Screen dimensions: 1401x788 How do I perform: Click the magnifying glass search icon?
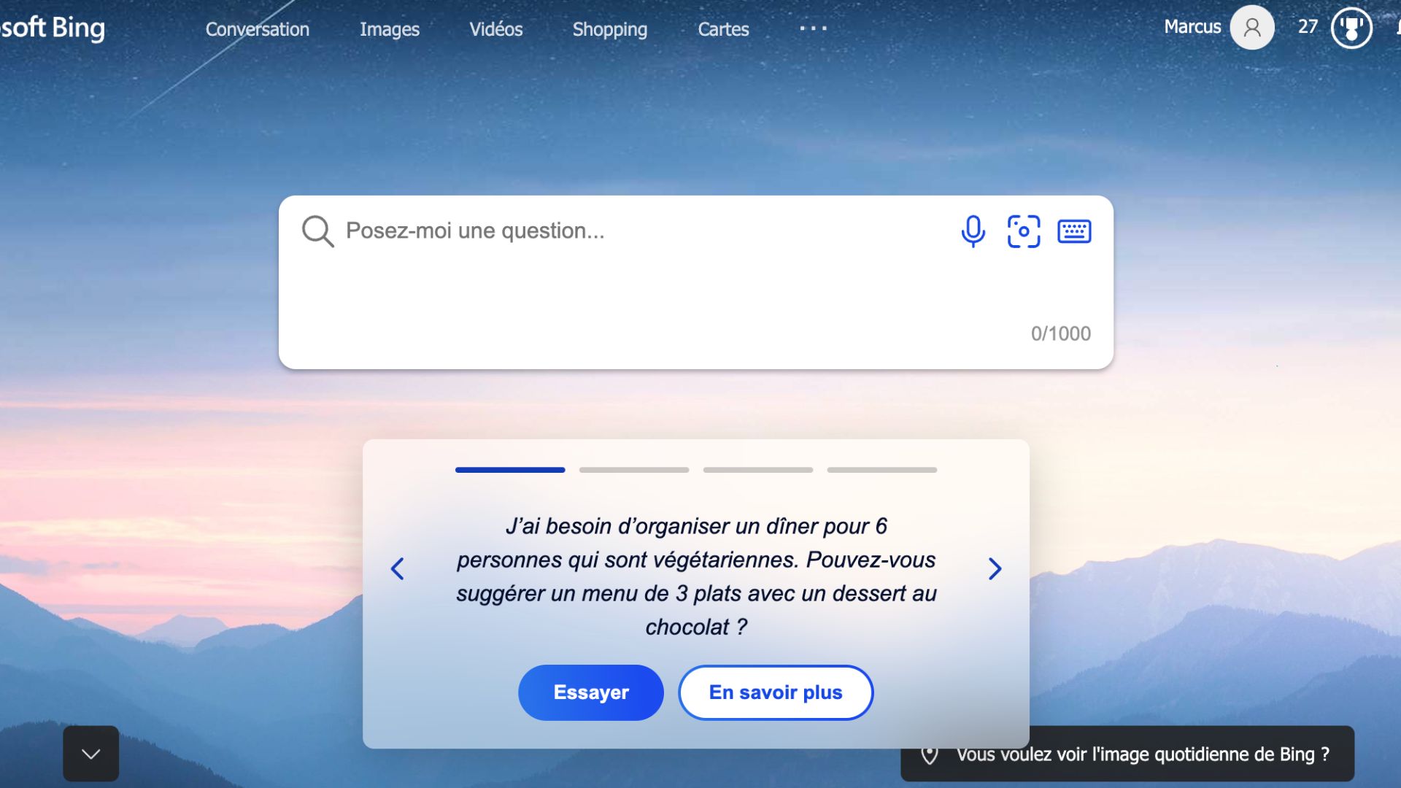click(318, 231)
